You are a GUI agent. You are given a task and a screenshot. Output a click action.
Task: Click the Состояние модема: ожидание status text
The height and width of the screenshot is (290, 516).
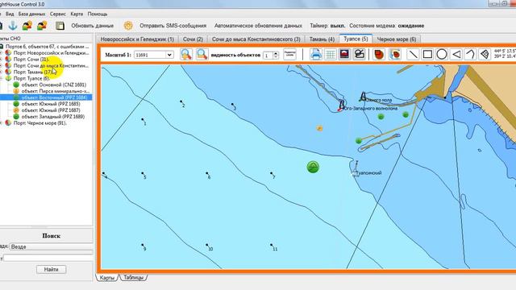[387, 26]
